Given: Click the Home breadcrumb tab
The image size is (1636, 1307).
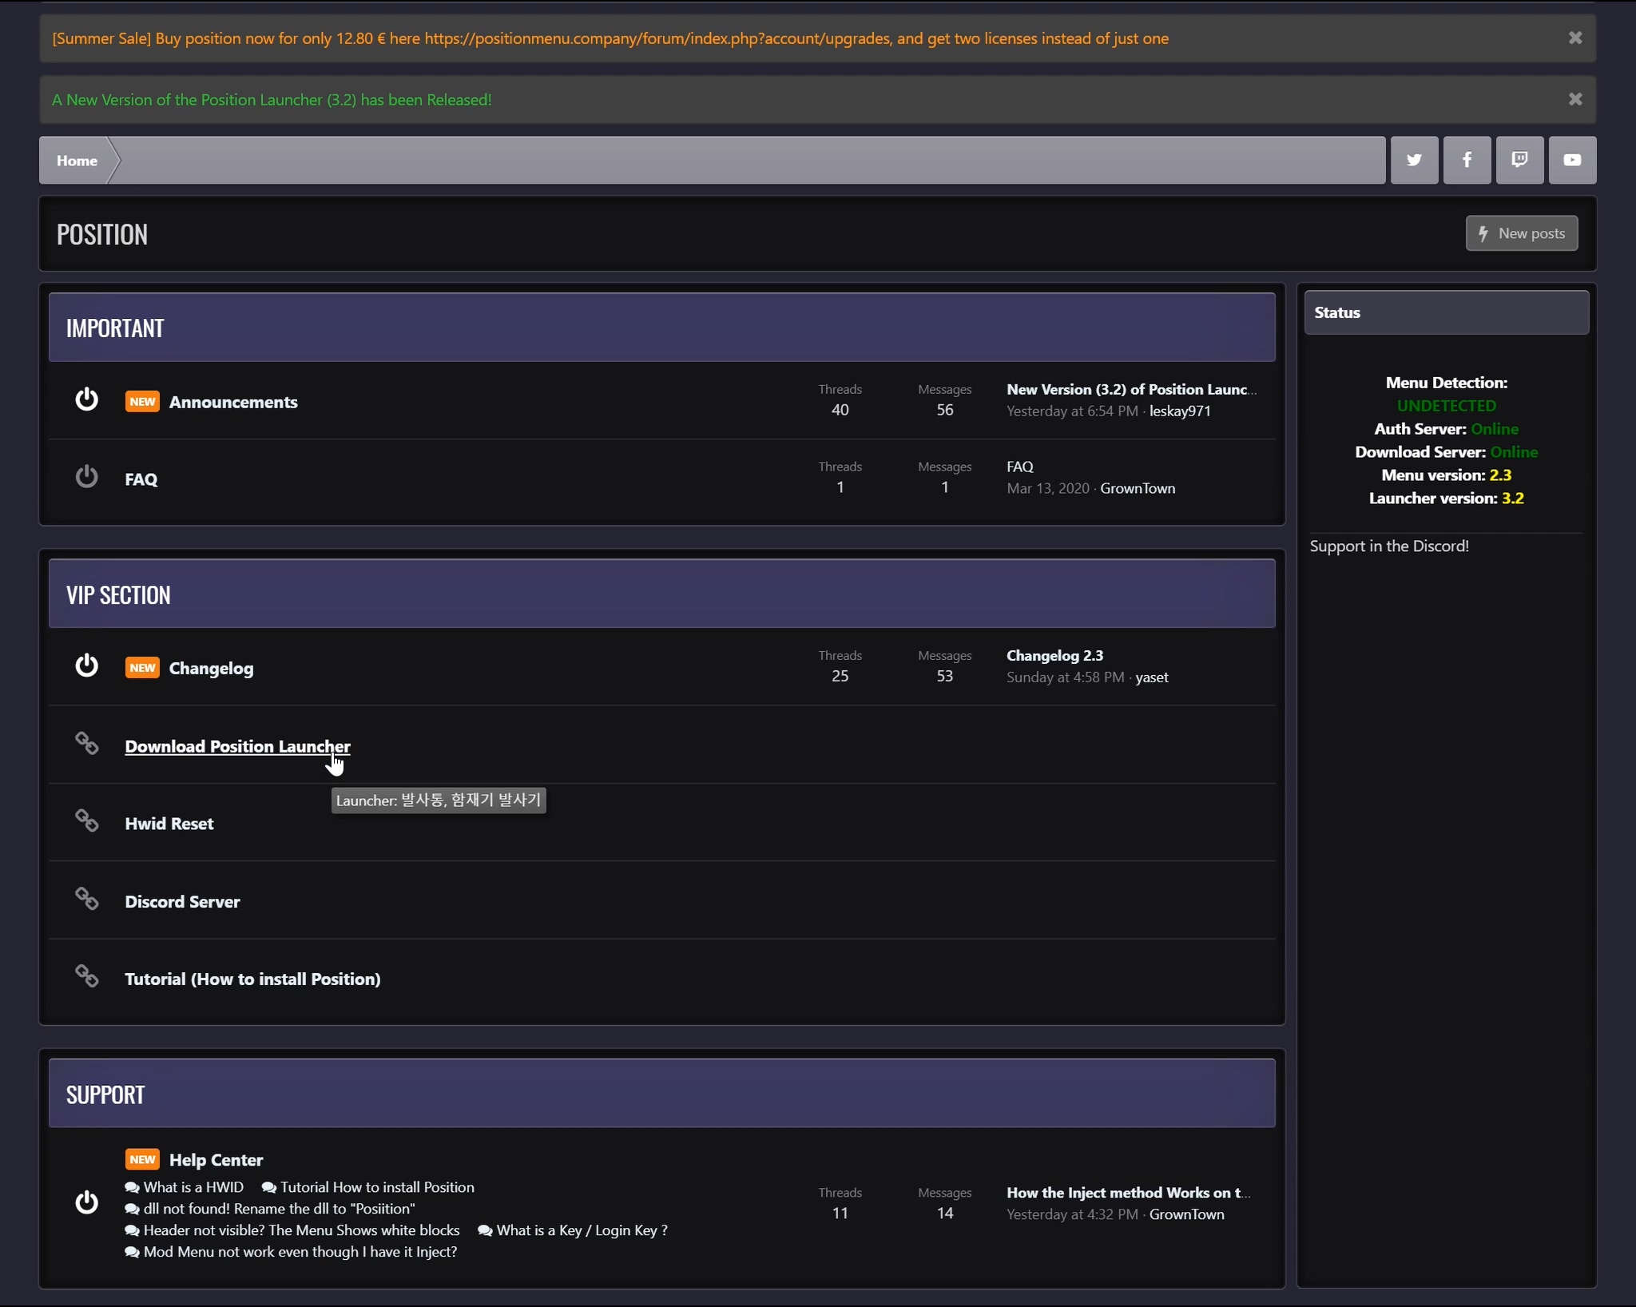Looking at the screenshot, I should pyautogui.click(x=77, y=161).
